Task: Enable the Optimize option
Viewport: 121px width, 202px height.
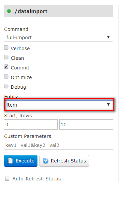Action: tap(6, 76)
